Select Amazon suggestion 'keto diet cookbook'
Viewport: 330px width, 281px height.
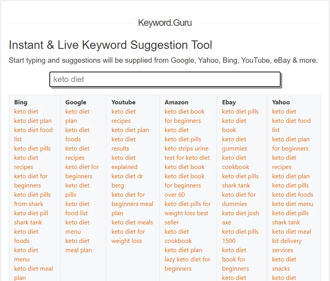pyautogui.click(x=178, y=236)
